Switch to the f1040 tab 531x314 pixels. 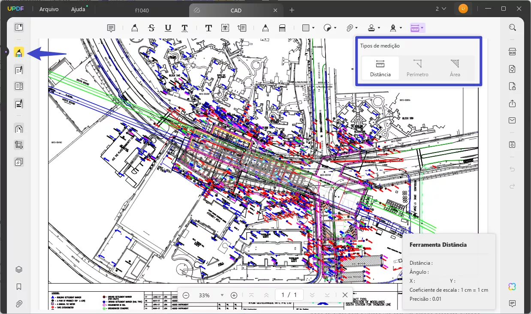point(142,10)
